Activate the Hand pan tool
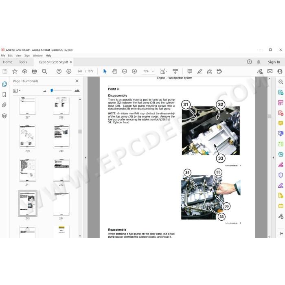This screenshot has height=285, width=285. [x=115, y=71]
